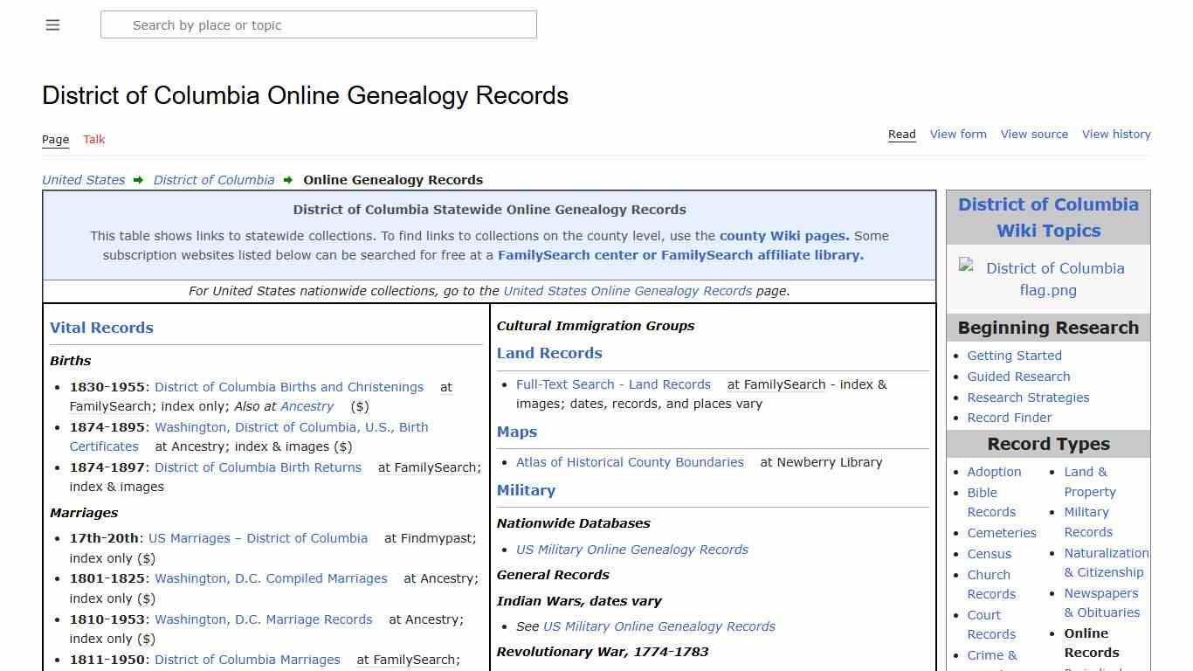Screen dimensions: 1193x671
Task: Click the broken District of Columbia flag image
Action: pos(1047,279)
